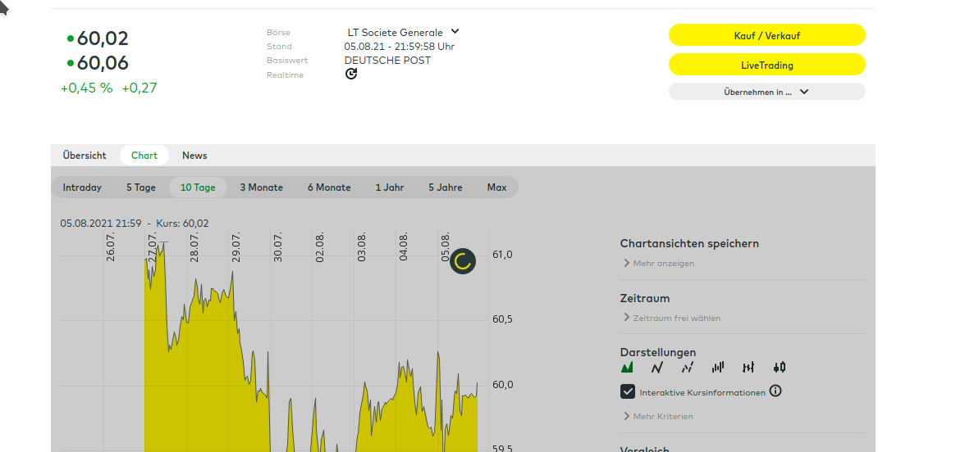This screenshot has width=956, height=452.
Task: Open the Übernehmen in dropdown
Action: coord(766,92)
